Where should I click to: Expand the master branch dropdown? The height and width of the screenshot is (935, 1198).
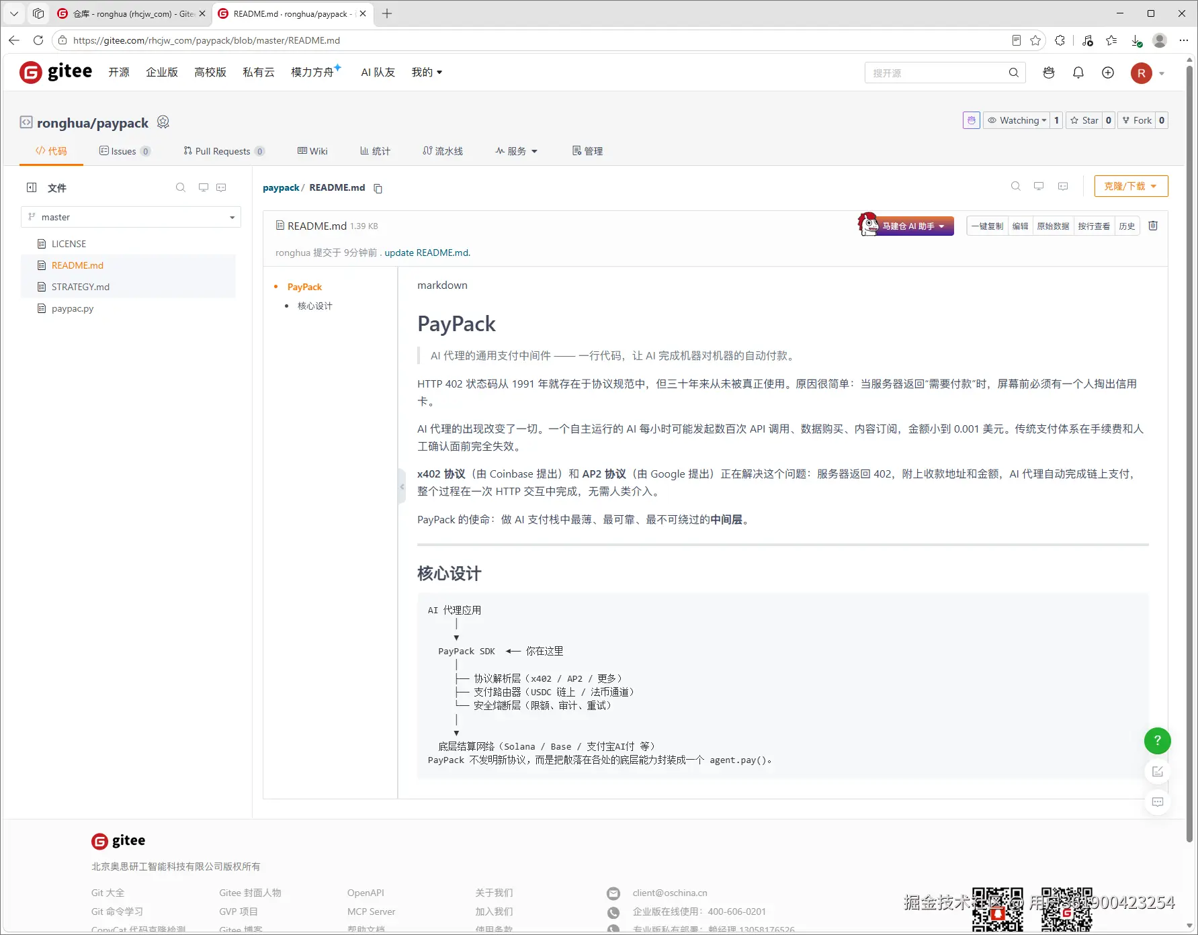(131, 217)
